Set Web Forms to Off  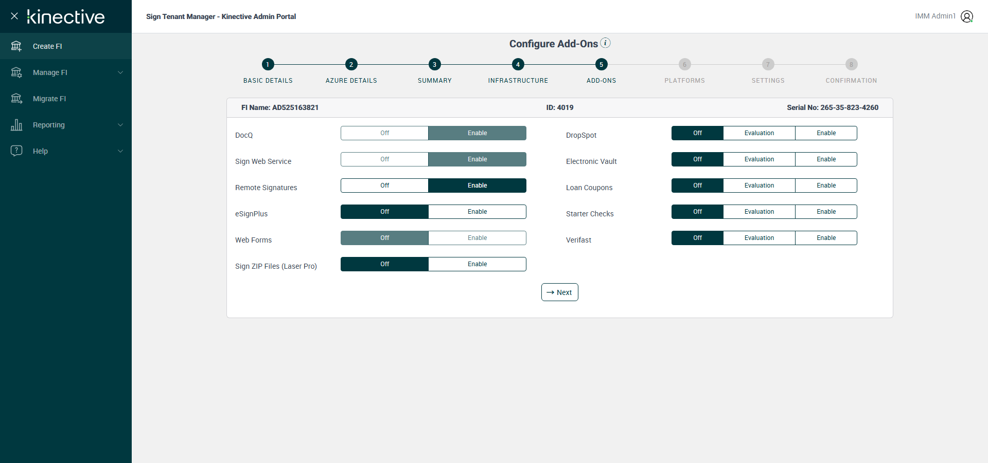click(384, 238)
